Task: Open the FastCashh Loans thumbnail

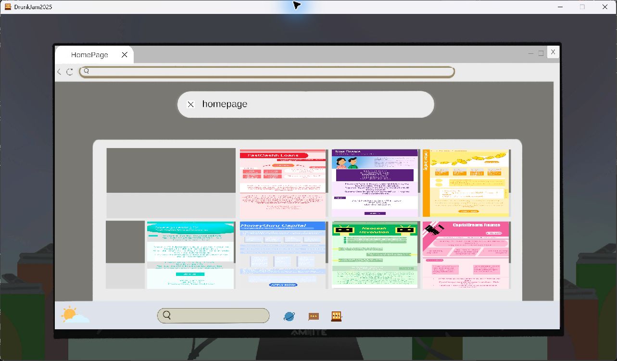Action: 284,183
